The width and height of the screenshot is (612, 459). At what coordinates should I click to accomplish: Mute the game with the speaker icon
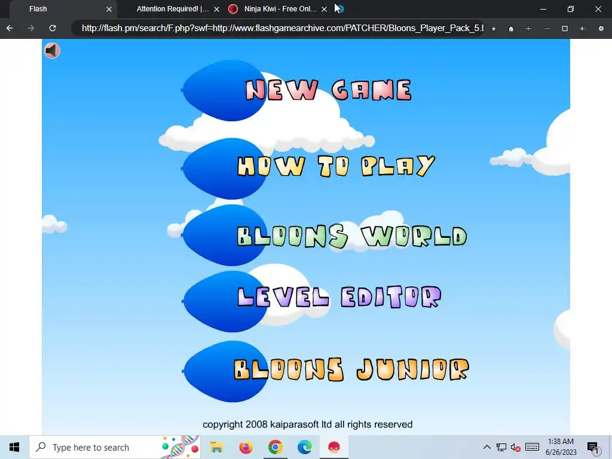[52, 51]
